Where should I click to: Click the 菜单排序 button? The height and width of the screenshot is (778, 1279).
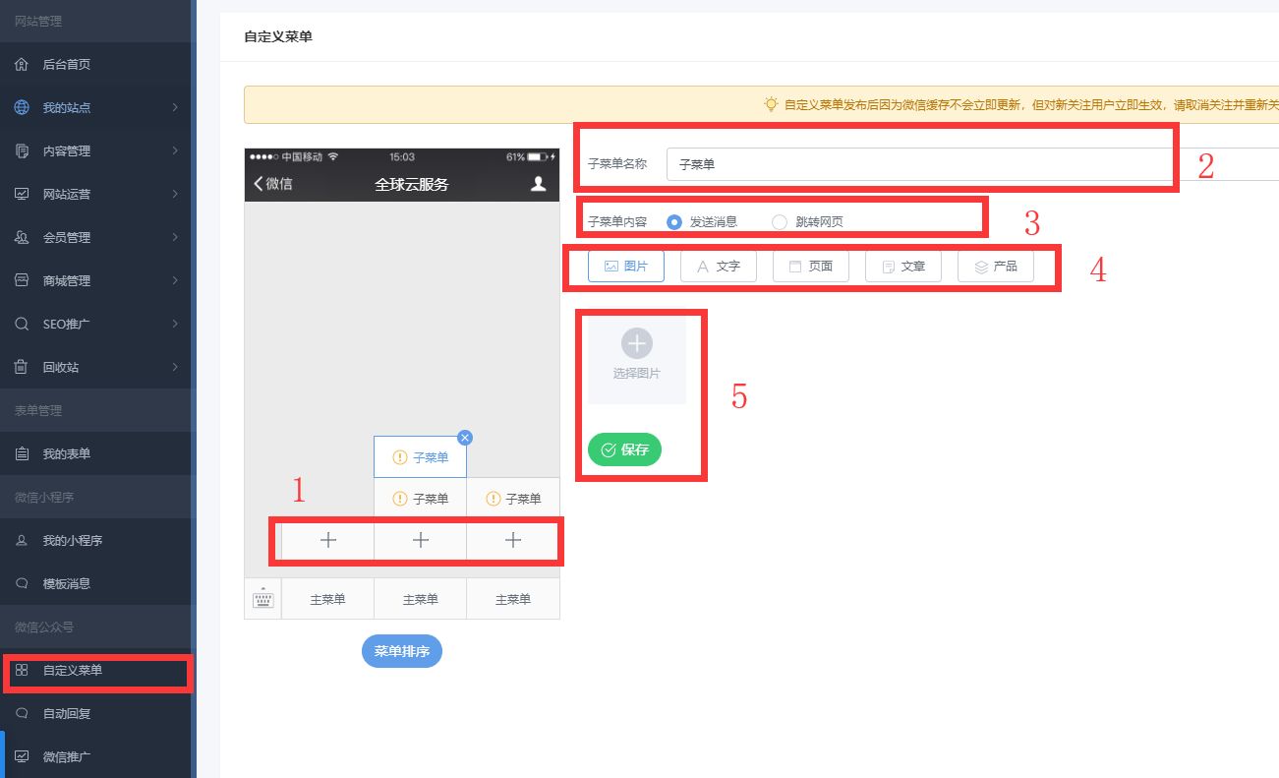402,651
